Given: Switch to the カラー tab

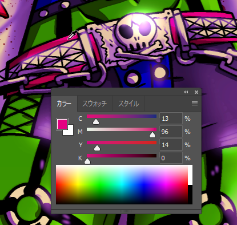Looking at the screenshot, I should tap(64, 104).
